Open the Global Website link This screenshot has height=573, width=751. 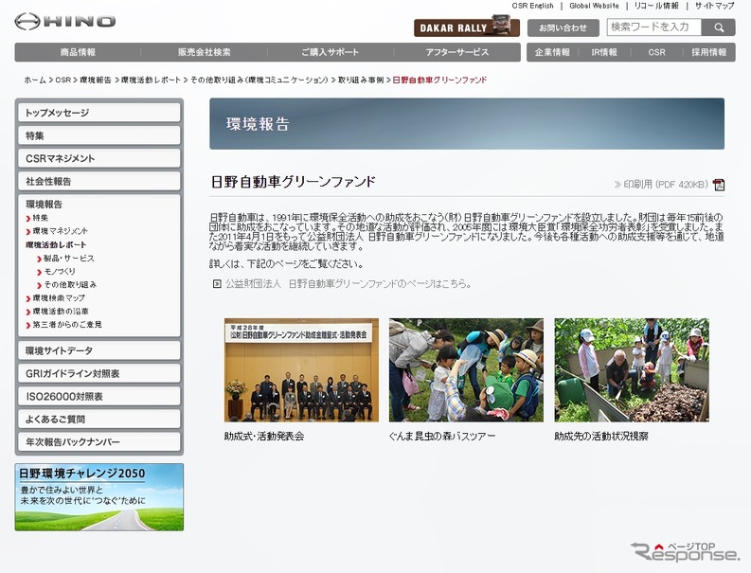coord(594,6)
